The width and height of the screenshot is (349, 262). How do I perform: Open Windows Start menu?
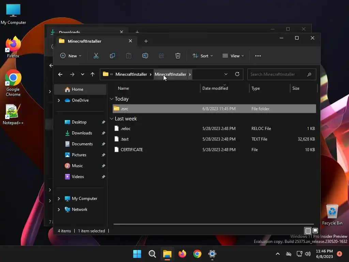pyautogui.click(x=137, y=254)
